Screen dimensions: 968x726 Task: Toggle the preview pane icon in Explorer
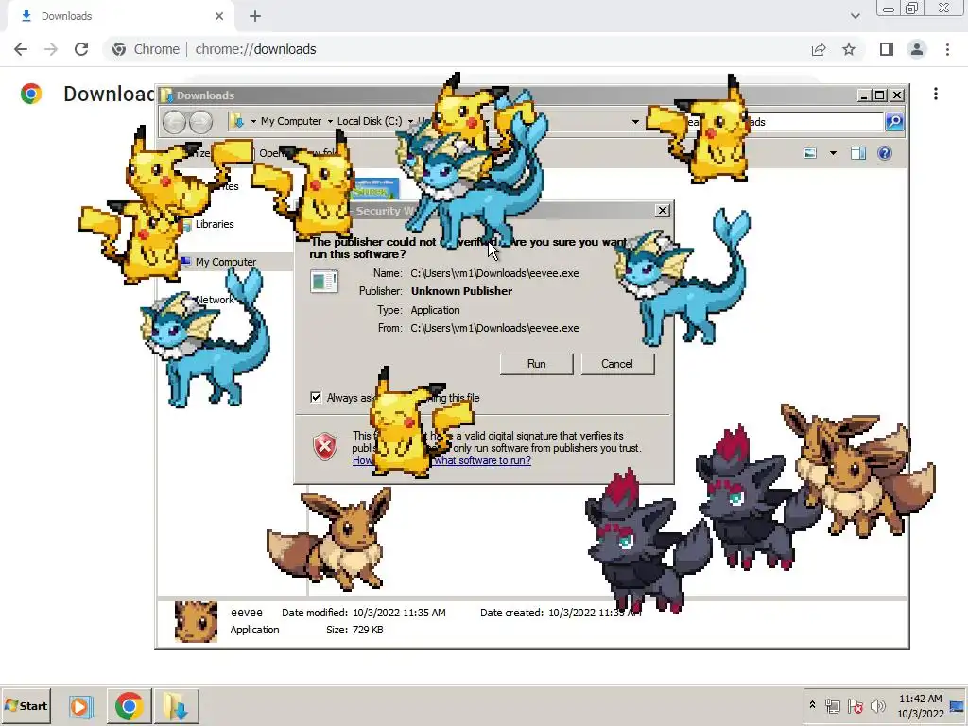858,153
